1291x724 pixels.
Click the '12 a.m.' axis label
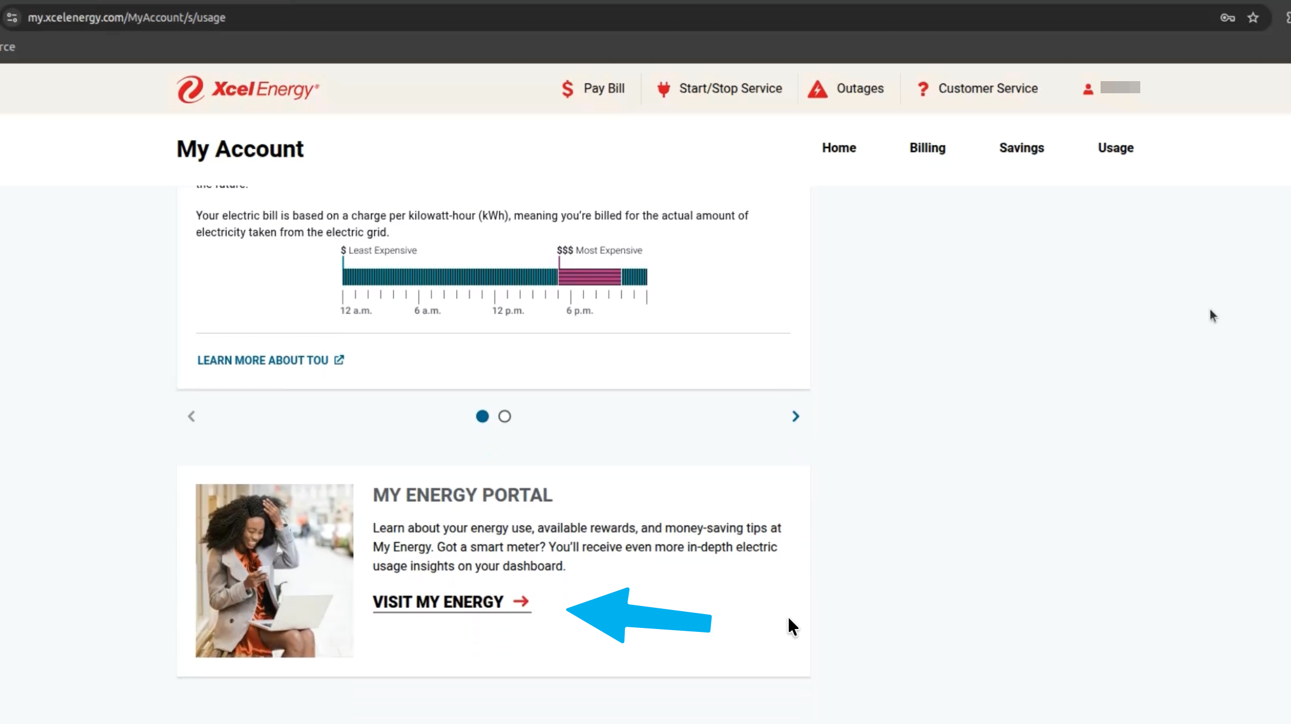point(356,311)
